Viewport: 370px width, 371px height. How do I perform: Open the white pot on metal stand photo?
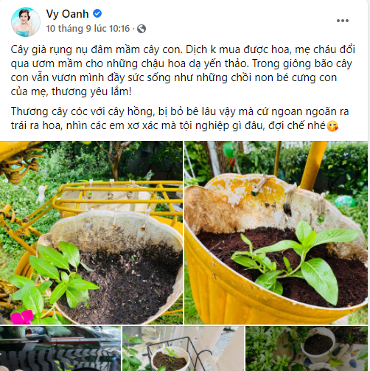184,349
